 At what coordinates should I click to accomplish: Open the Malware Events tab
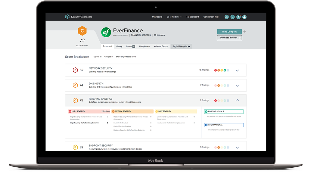[x=161, y=46]
